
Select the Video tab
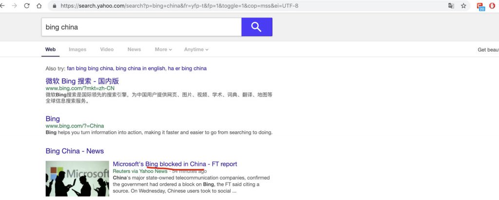pos(107,49)
